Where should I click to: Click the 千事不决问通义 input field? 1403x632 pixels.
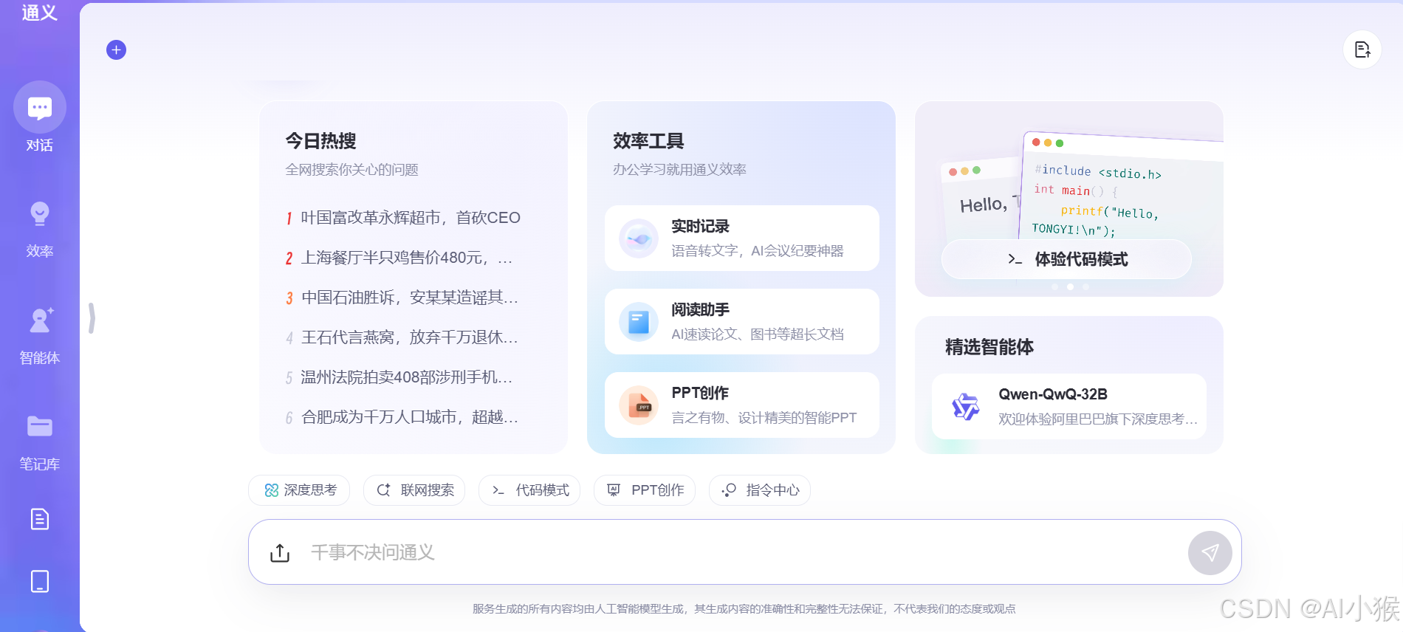(x=746, y=552)
